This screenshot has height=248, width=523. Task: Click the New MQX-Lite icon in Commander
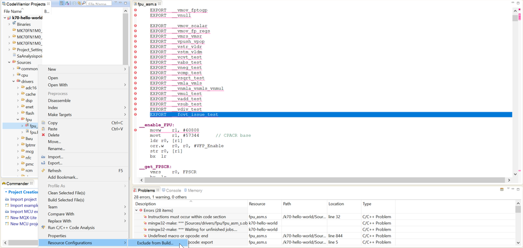pyautogui.click(x=7, y=218)
